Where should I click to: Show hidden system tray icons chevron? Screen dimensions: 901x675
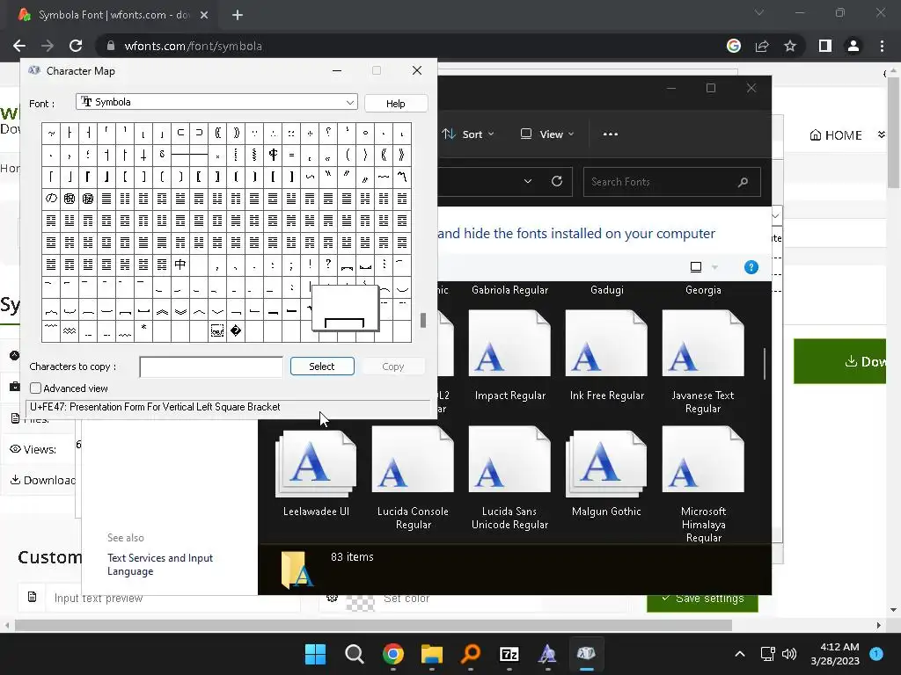pyautogui.click(x=740, y=654)
